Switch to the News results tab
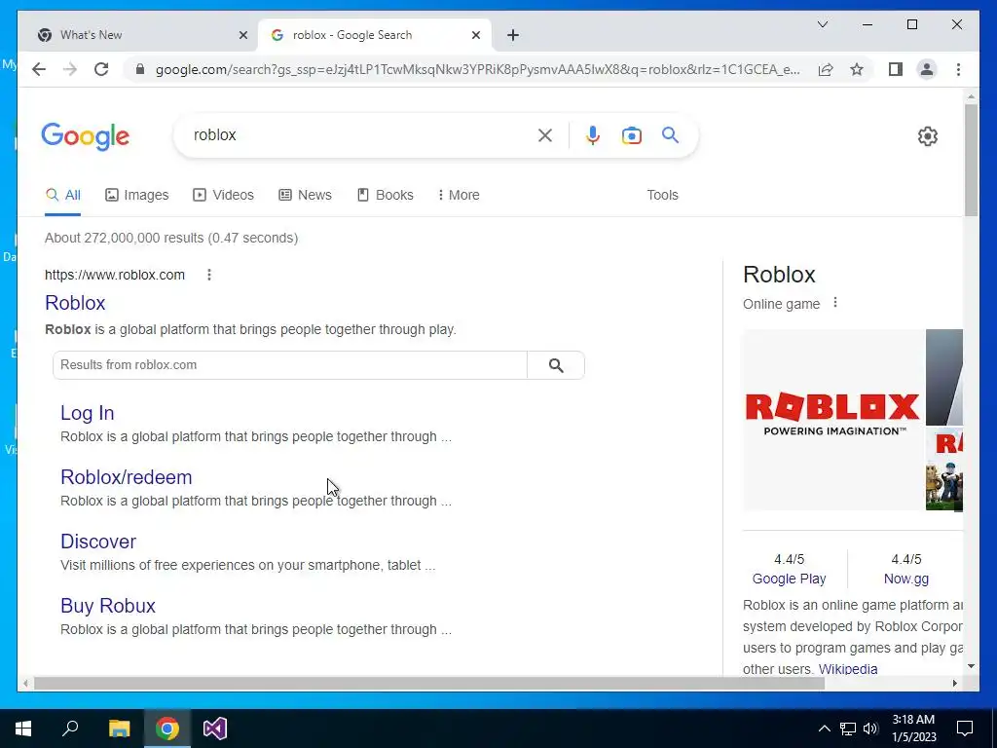This screenshot has width=997, height=748. (305, 195)
